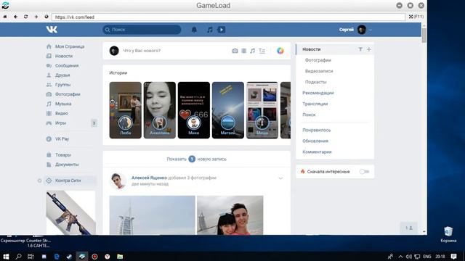Image resolution: width=465 pixels, height=261 pixels.
Task: Open Люба's story
Action: pyautogui.click(x=126, y=110)
